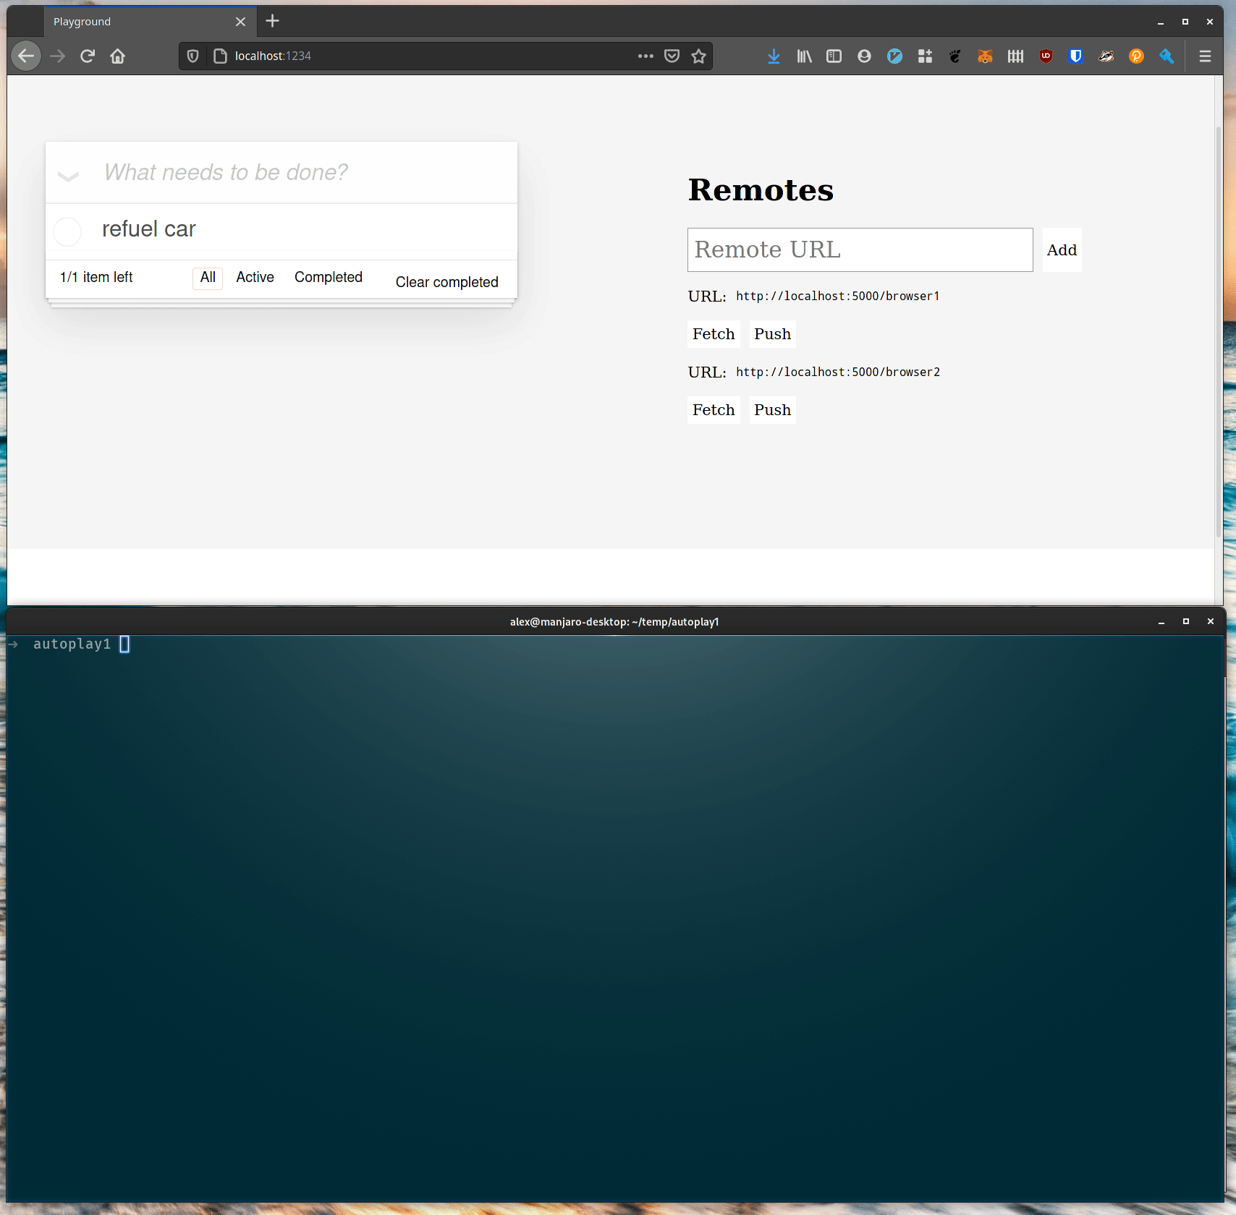Show All todos filter
The height and width of the screenshot is (1215, 1236).
(x=208, y=278)
